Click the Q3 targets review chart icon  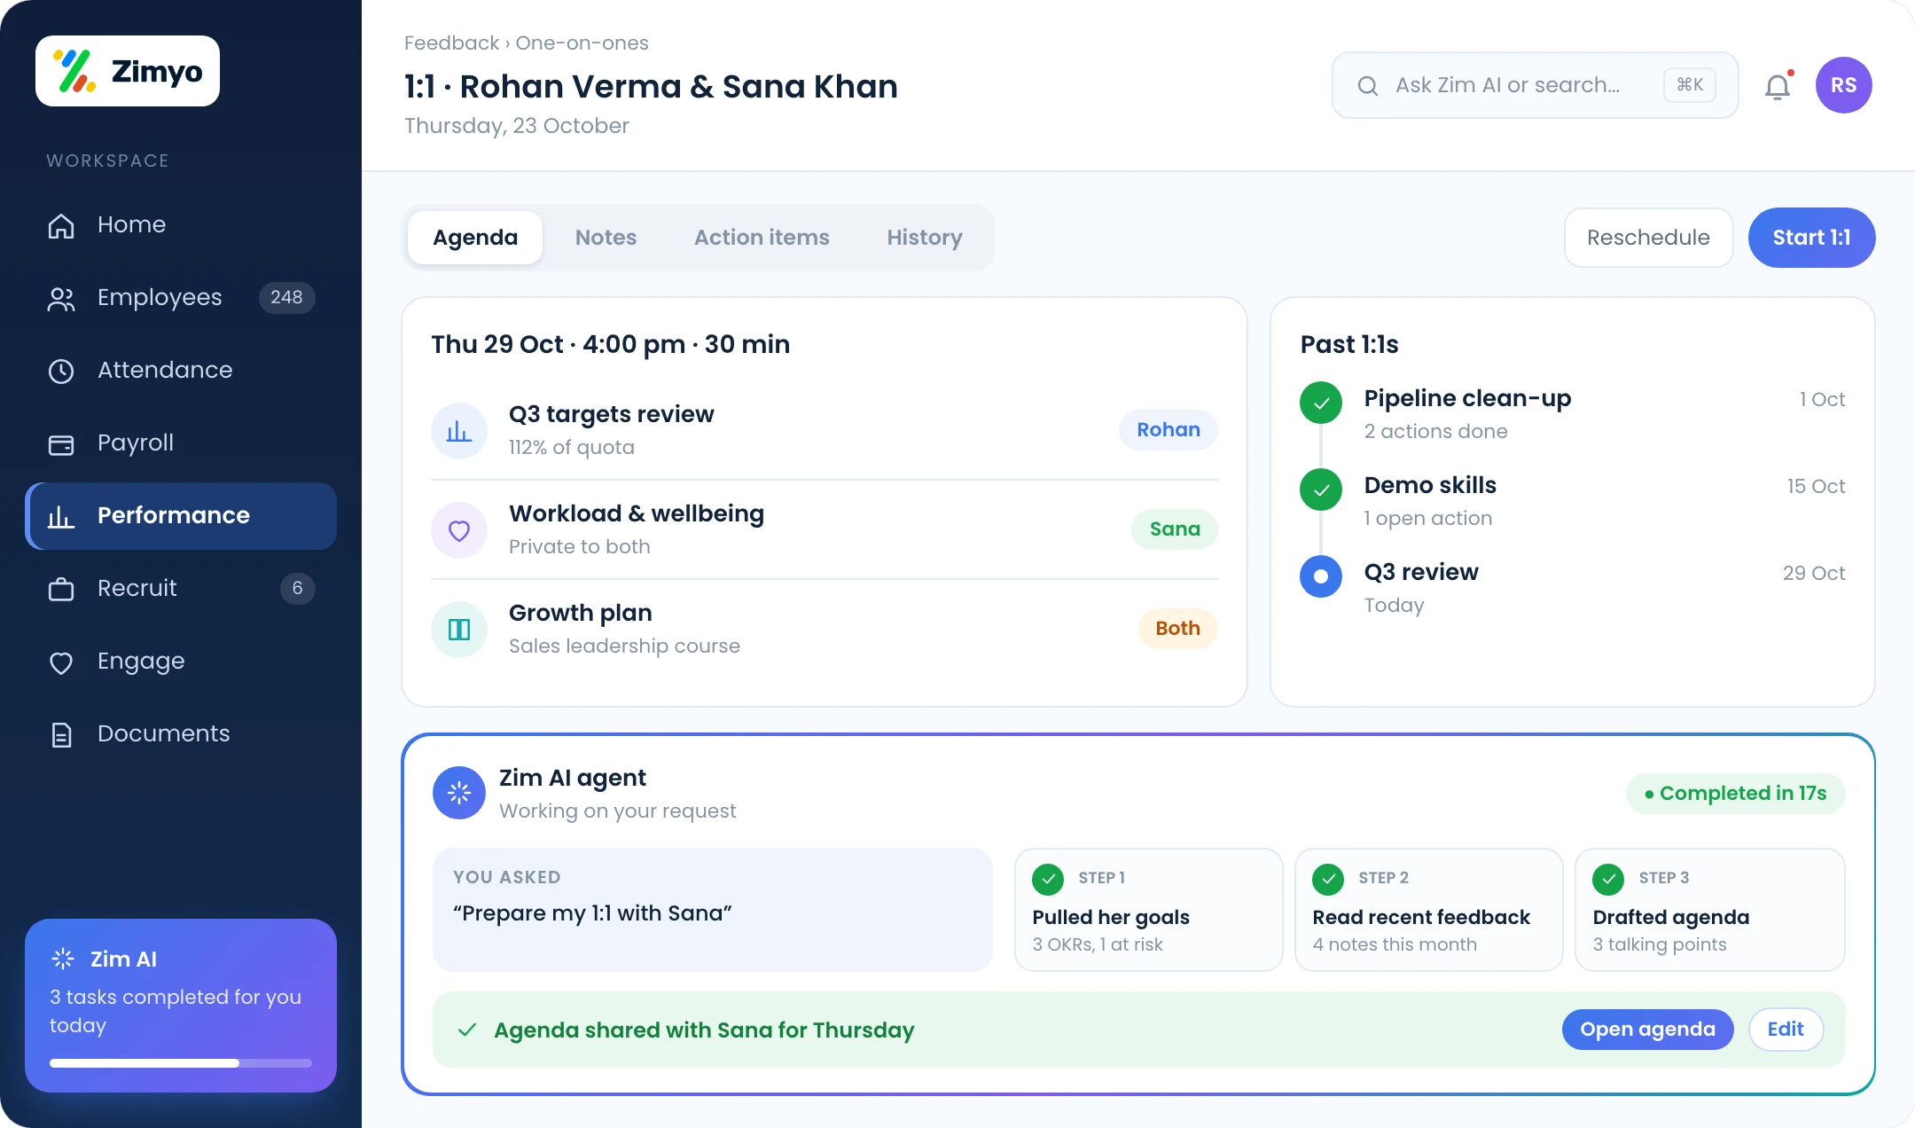click(x=459, y=431)
